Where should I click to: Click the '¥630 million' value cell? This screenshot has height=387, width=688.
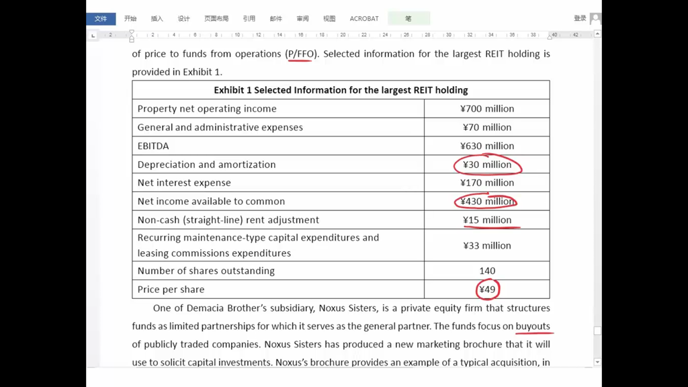487,146
